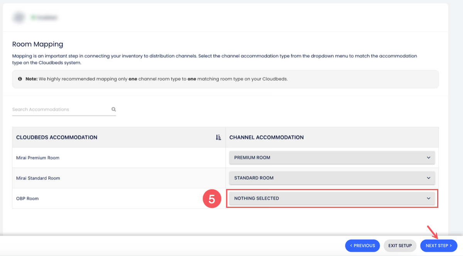Expand the NOTHING SELECTED dropdown for OBP Room
463x256 pixels.
coord(332,198)
